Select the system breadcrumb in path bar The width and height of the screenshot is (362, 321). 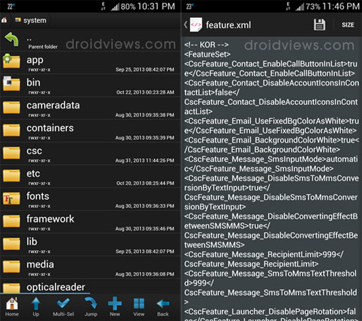pyautogui.click(x=31, y=20)
